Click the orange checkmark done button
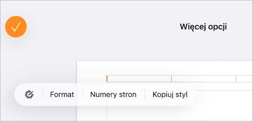The image size is (253, 122). pos(16,27)
